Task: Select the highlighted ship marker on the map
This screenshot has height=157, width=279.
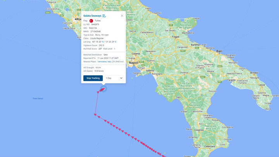Action: click(x=103, y=89)
